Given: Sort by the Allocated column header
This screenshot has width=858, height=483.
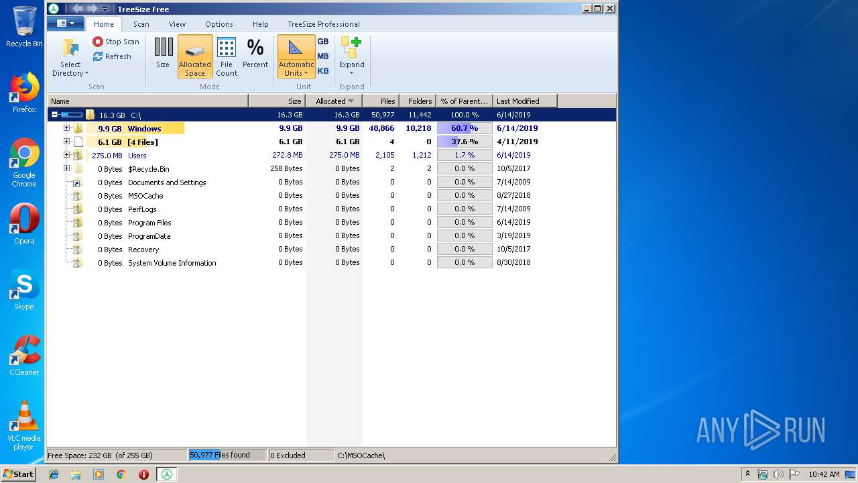Looking at the screenshot, I should (x=334, y=101).
